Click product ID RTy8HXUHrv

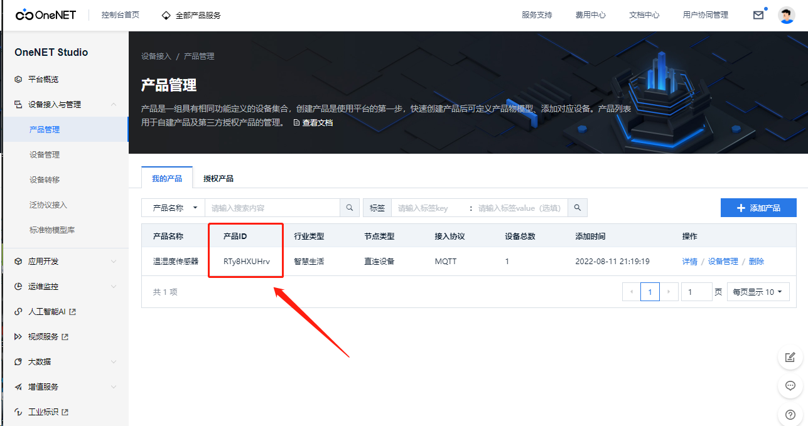tap(247, 262)
